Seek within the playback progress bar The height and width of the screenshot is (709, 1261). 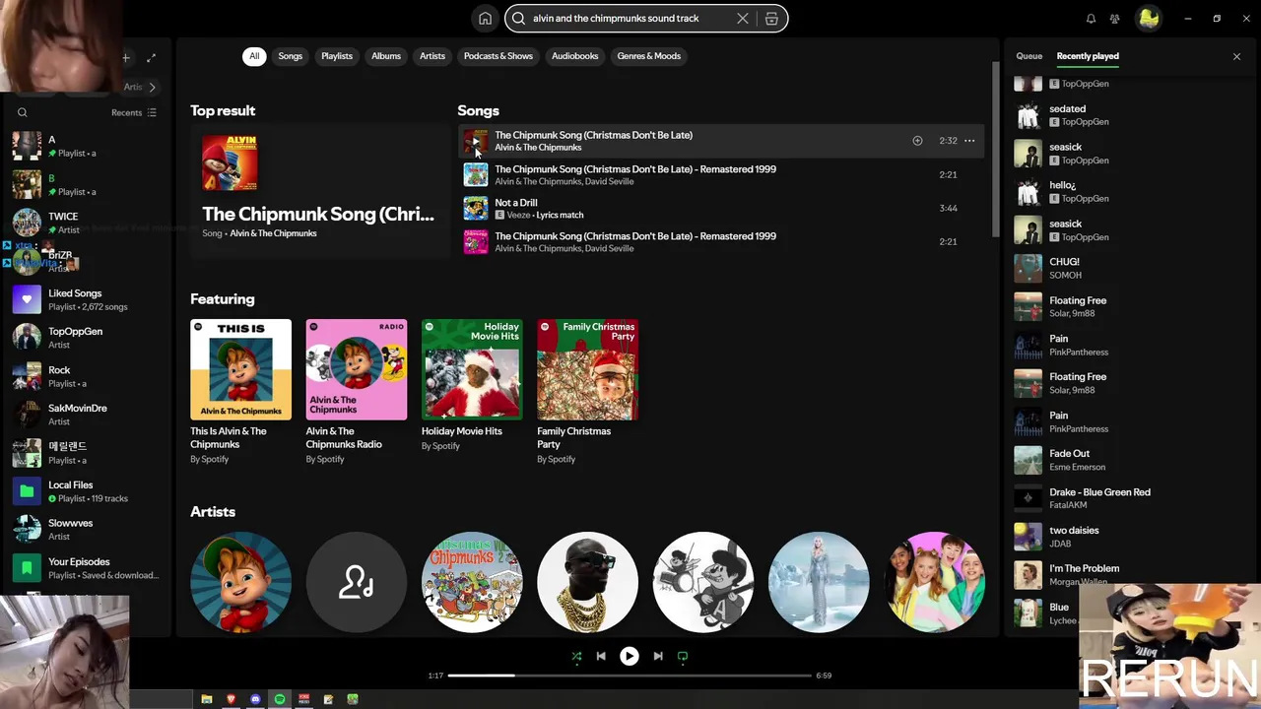coord(630,676)
